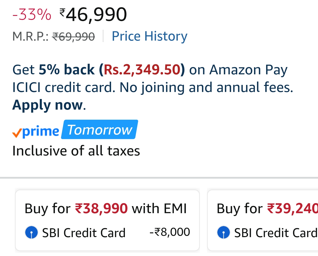Image resolution: width=318 pixels, height=256 pixels.
Task: Open the 5% back offer text
Action: 66,70
